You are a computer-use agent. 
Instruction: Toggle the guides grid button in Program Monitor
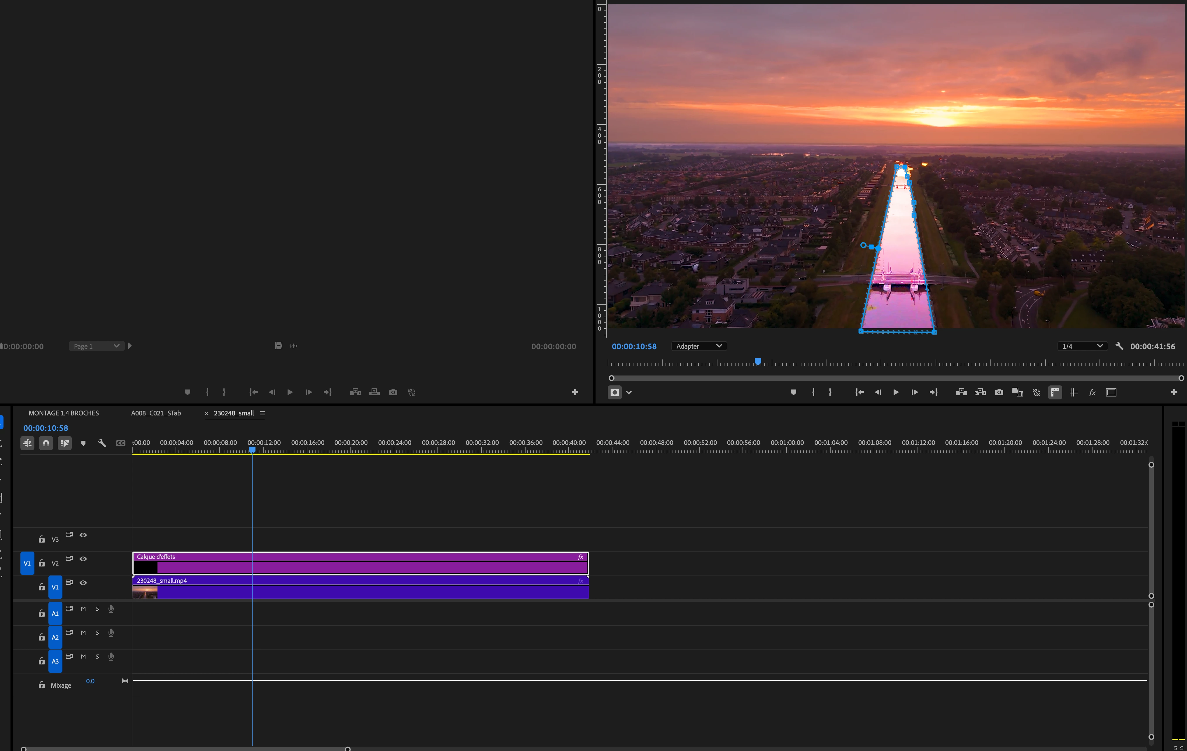[x=1073, y=392]
